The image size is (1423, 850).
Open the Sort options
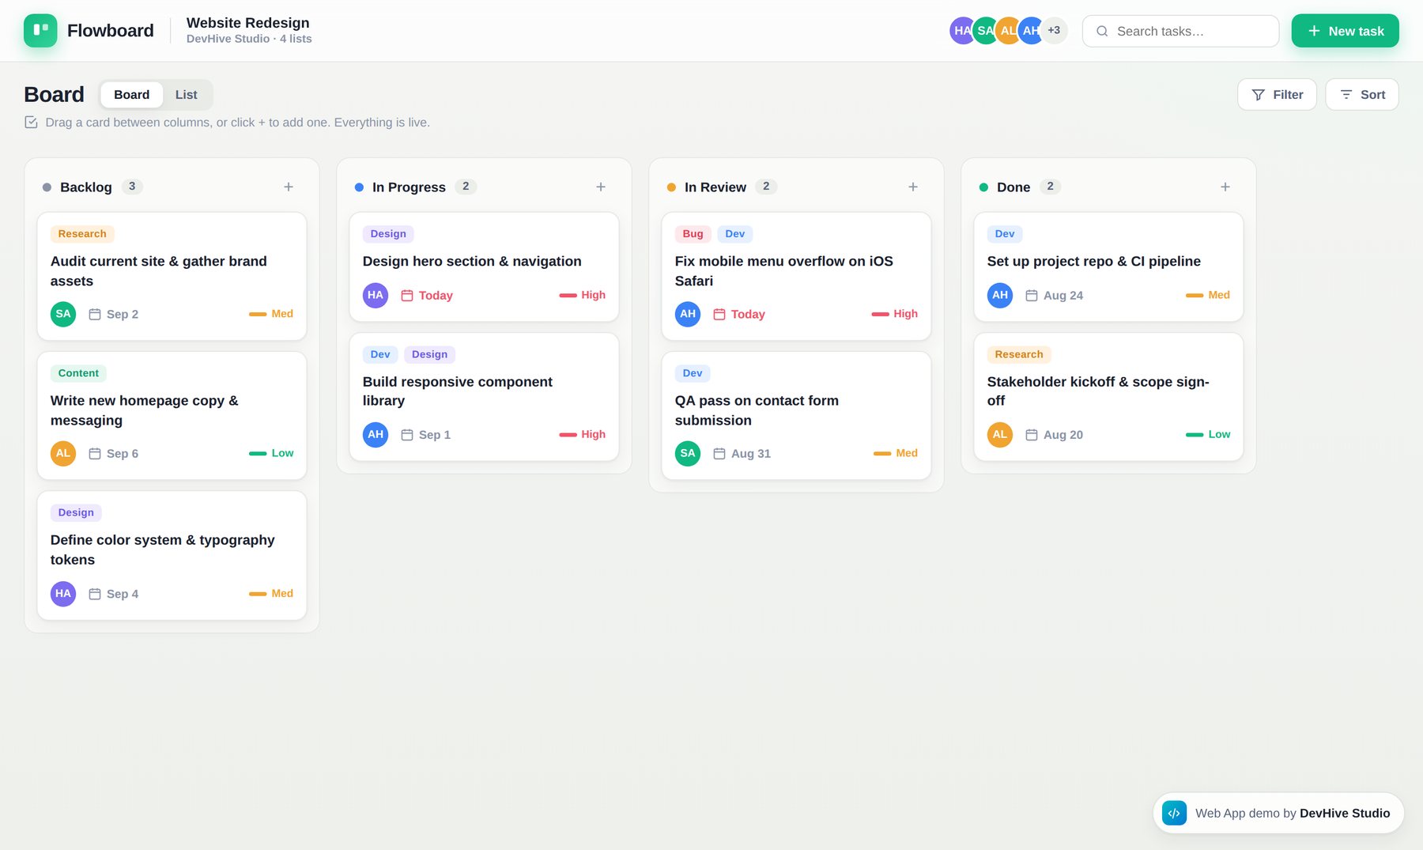point(1362,94)
